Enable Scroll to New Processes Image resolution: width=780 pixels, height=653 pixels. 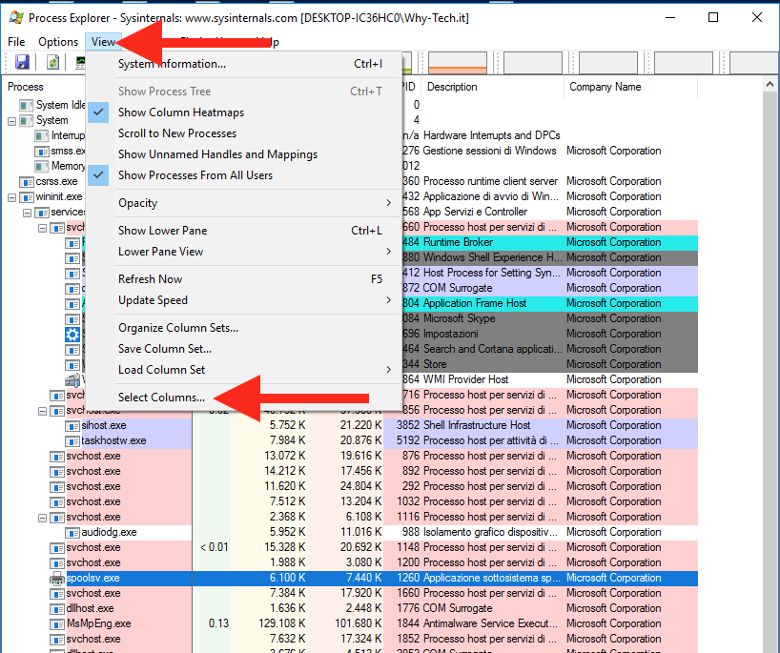(244, 133)
